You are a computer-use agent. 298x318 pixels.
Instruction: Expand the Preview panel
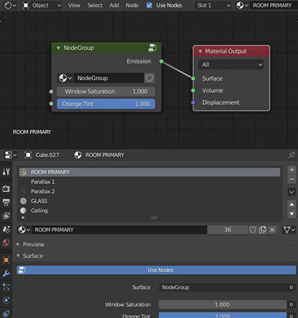point(34,245)
